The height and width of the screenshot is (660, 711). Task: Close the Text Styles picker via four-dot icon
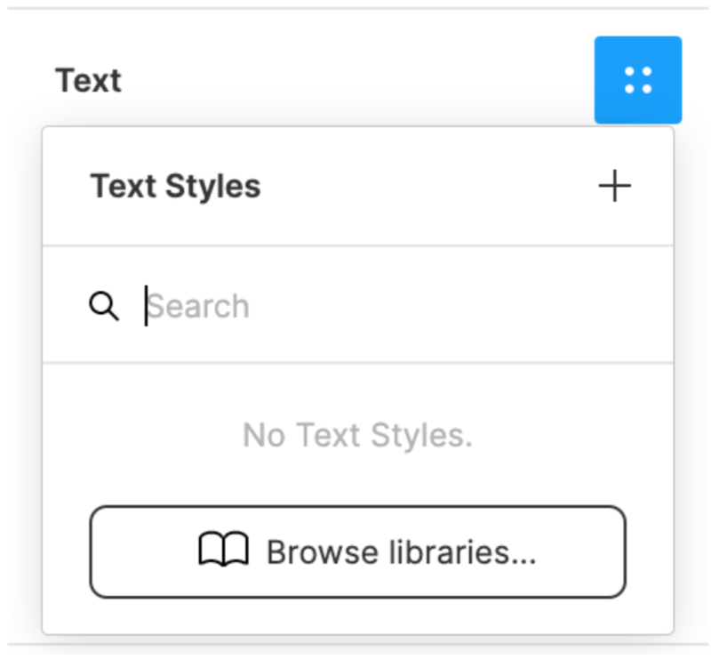pos(637,80)
